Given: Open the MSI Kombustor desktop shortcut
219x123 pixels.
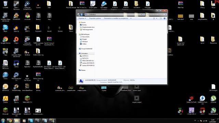Looking at the screenshot, I should [16, 77].
